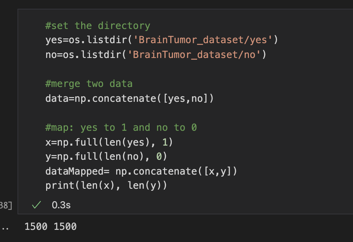
Task: Click the print(len(x), len(y)) statement
Action: pos(106,186)
